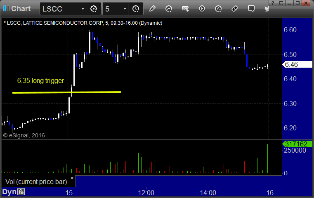Open help with the question mark button
The height and width of the screenshot is (198, 314).
tap(273, 3)
